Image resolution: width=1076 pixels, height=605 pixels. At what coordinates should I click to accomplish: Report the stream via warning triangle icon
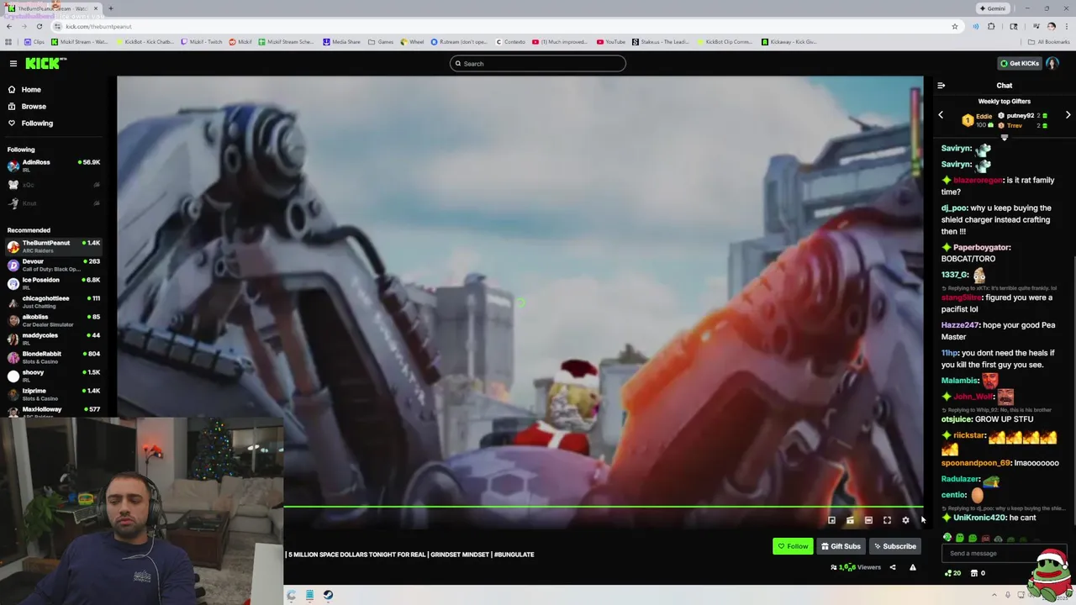click(912, 567)
